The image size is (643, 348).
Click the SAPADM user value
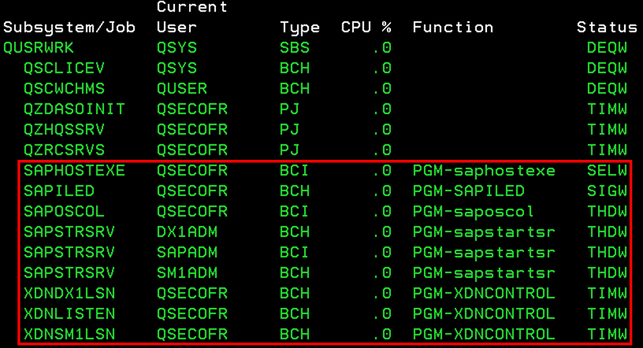click(x=187, y=253)
